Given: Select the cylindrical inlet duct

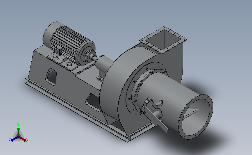Looking at the screenshot, I should tap(167, 97).
